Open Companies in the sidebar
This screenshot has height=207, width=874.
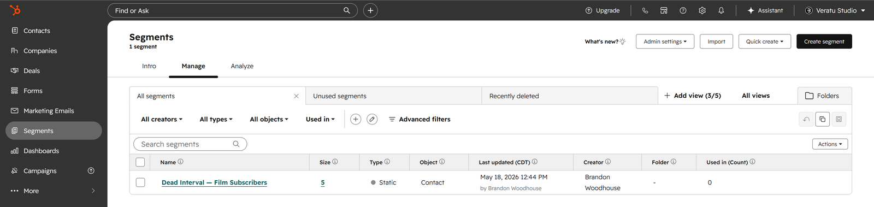[x=54, y=51]
